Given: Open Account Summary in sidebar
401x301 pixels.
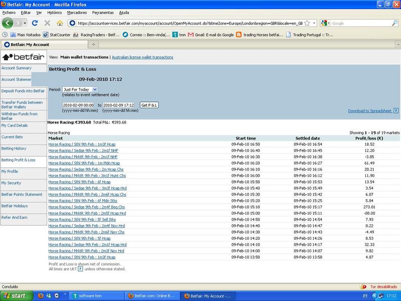Looking at the screenshot, I should pos(17,68).
